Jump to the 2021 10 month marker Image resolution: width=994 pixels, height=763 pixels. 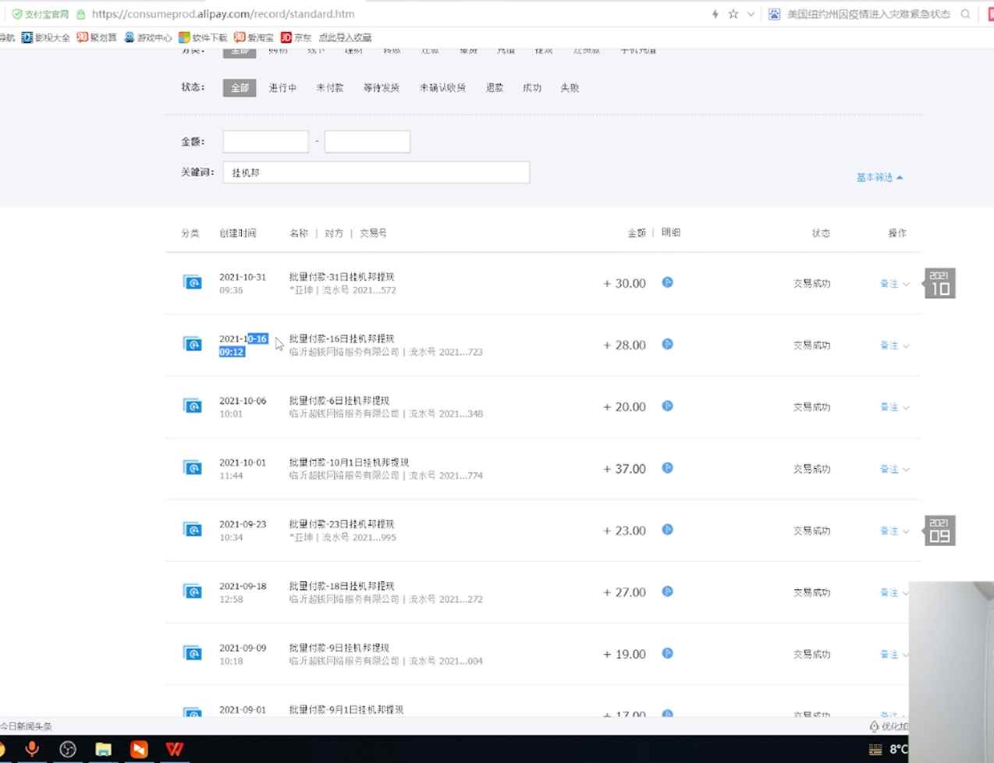tap(939, 283)
